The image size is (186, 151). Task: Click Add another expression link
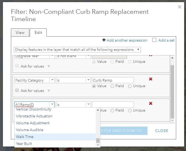[x=127, y=40]
